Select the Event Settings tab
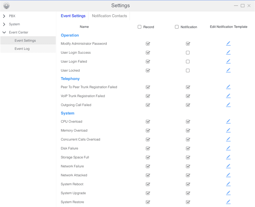255x207 pixels. click(73, 16)
